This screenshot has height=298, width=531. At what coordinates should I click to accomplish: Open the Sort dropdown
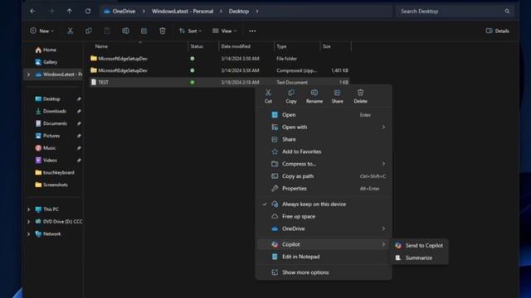[190, 31]
